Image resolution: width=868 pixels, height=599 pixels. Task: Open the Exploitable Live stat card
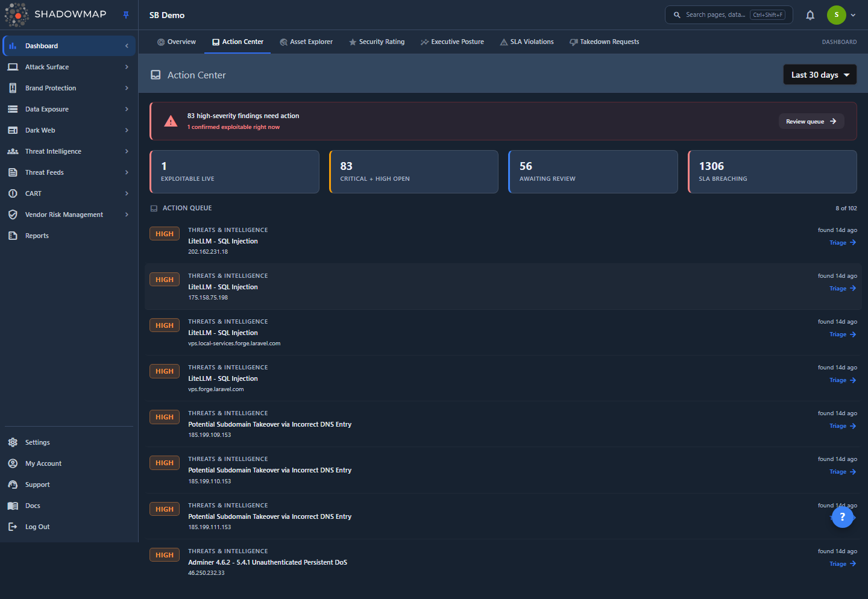coord(234,172)
